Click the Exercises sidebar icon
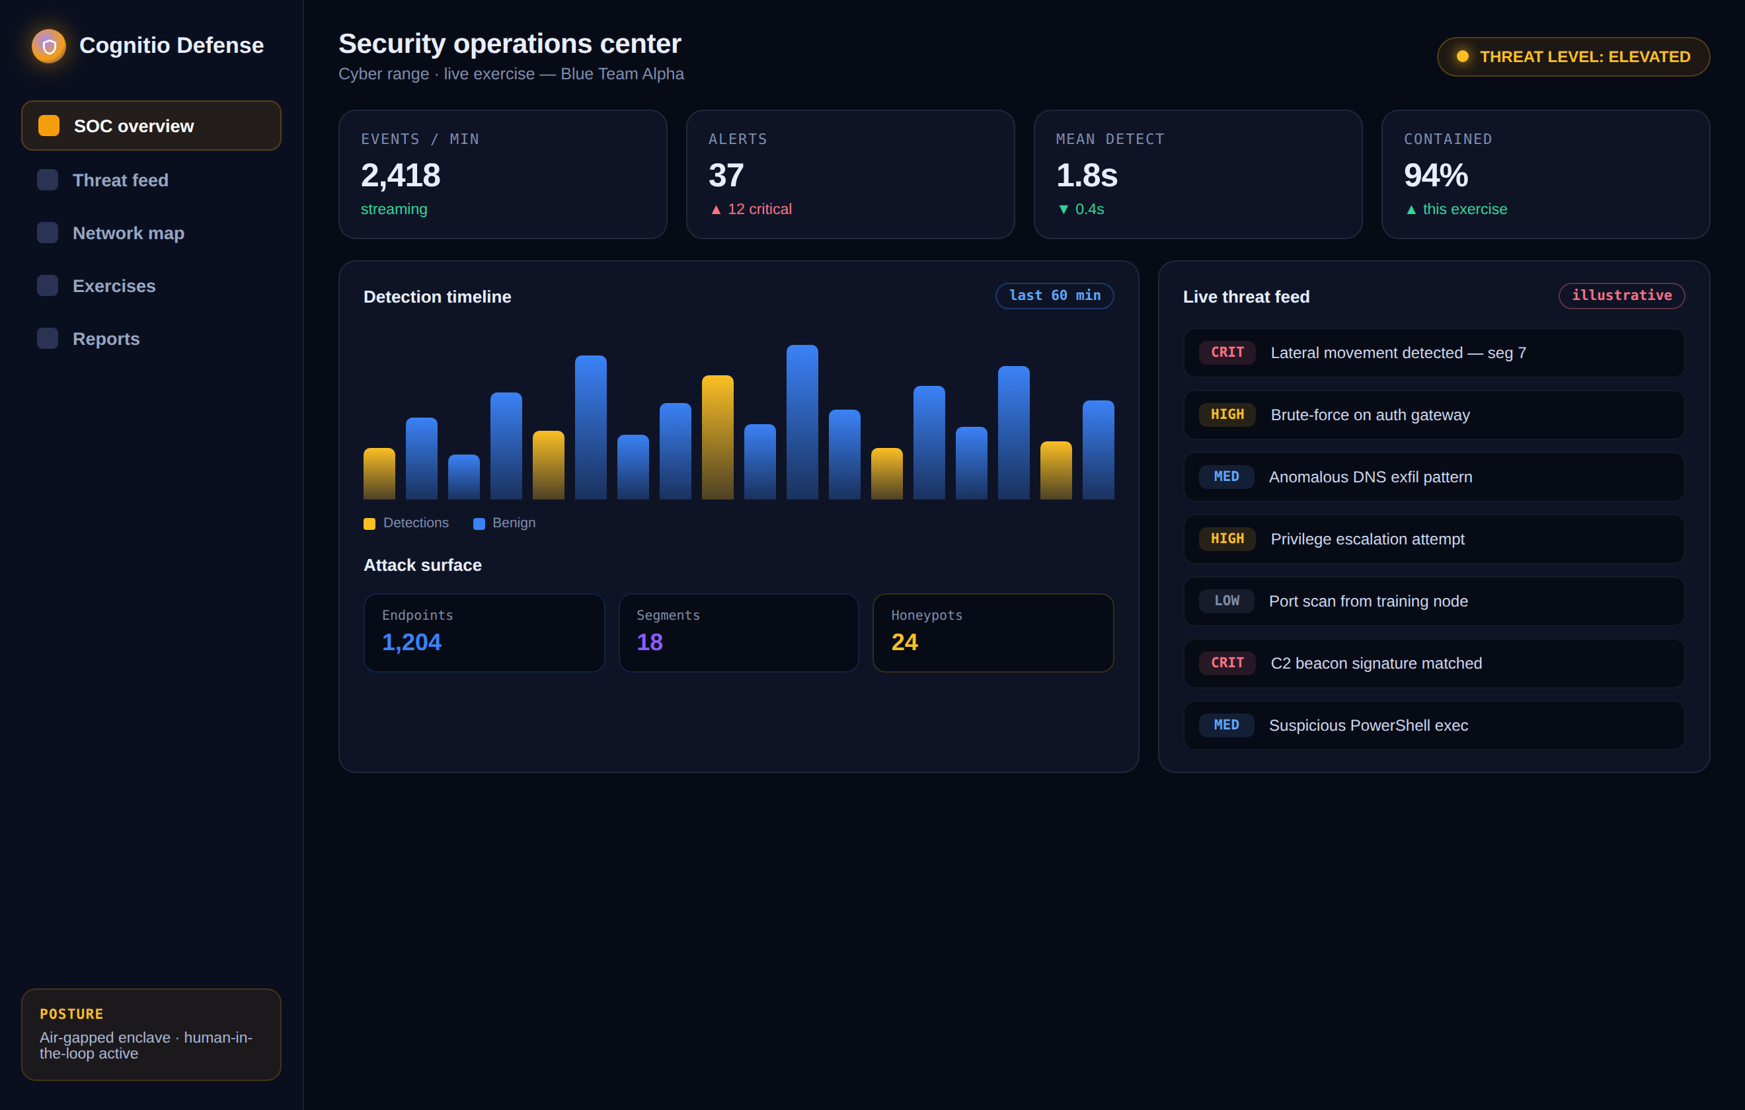 pos(48,285)
